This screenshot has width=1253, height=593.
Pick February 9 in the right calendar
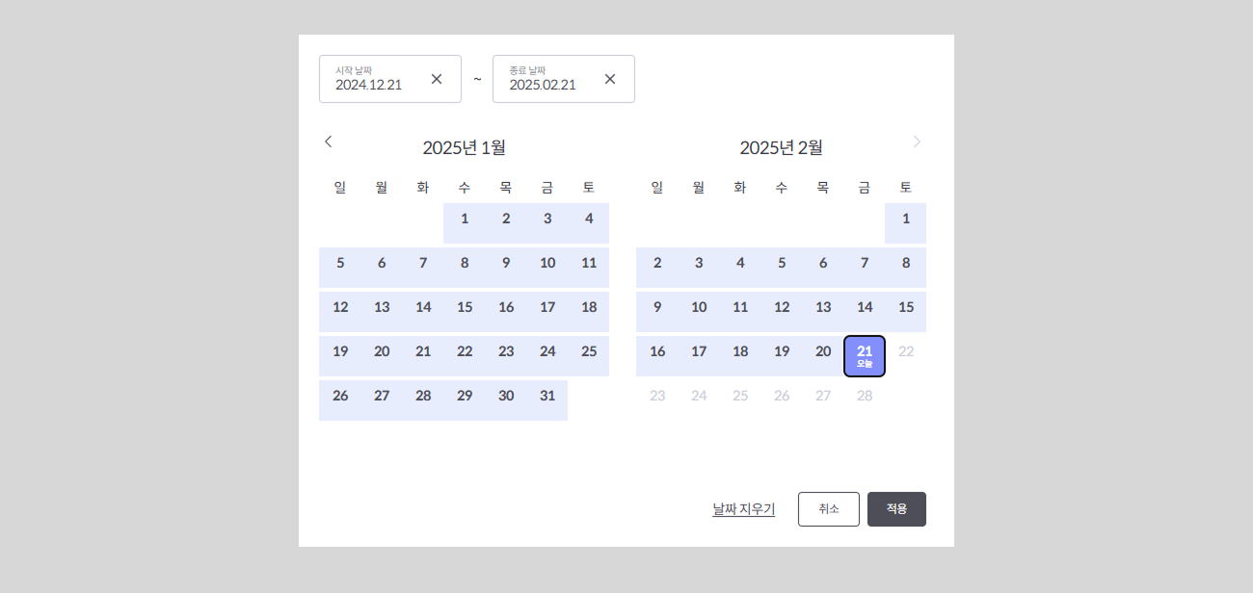(x=657, y=308)
